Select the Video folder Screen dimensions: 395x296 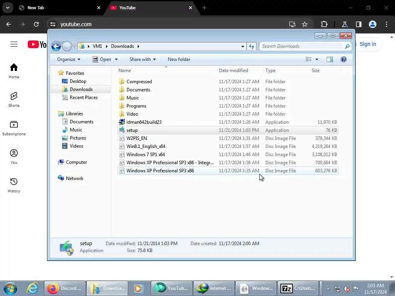[x=228, y=114]
